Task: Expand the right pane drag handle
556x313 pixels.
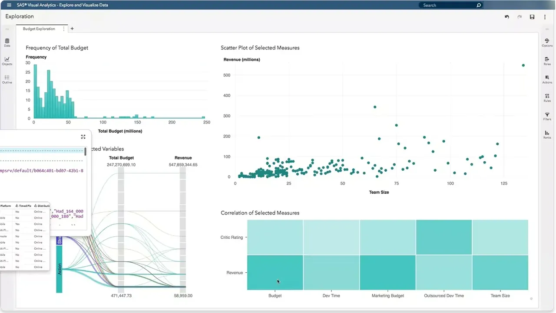Action: (547, 29)
